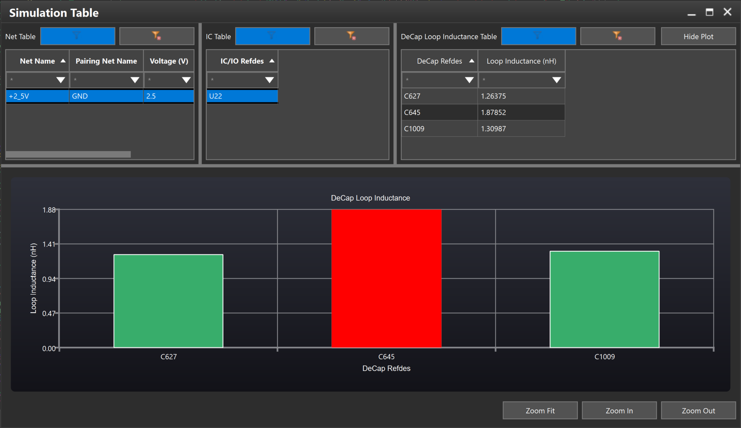Apply filter in the DeCap Loop Inductance Table
This screenshot has width=741, height=428.
point(538,36)
